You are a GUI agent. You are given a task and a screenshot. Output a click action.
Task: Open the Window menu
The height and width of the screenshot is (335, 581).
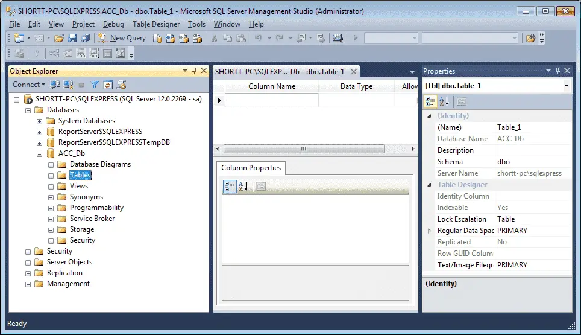coord(227,24)
